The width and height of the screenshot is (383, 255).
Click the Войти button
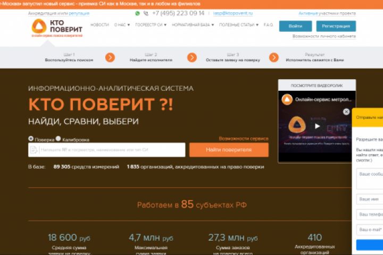click(296, 26)
